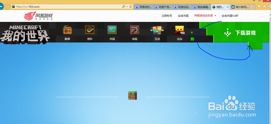The width and height of the screenshot is (271, 124).
Task: Click the browser forward arrow button
Action: 7,7
